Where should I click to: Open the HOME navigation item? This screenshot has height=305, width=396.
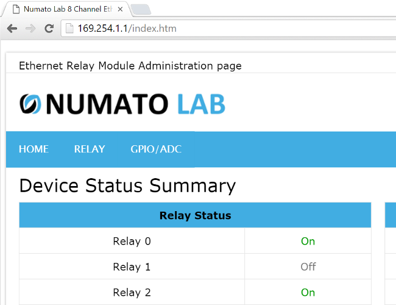click(x=34, y=149)
